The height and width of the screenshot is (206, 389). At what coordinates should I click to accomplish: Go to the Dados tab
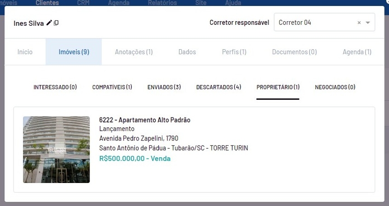click(187, 52)
